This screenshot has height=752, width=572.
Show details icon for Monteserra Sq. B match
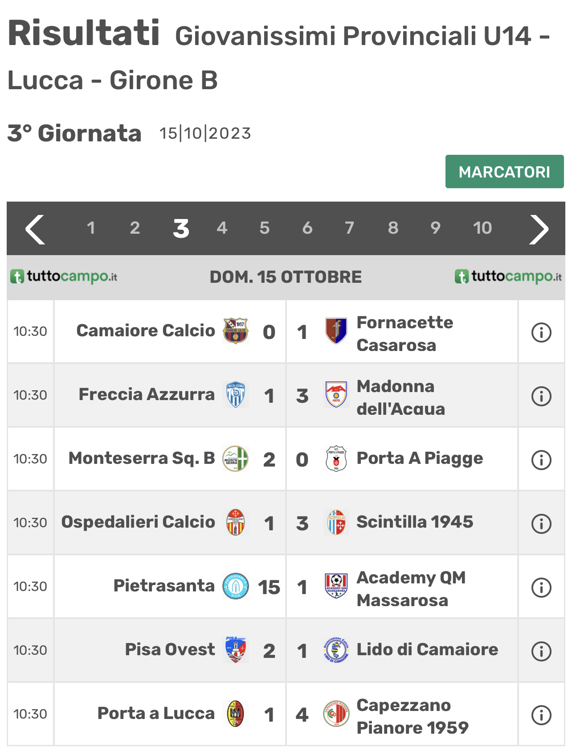(x=541, y=460)
